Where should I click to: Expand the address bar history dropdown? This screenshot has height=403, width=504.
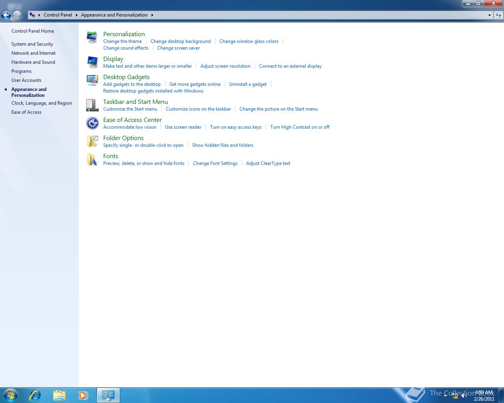tap(489, 15)
